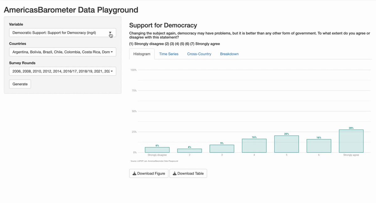376x203 pixels.
Task: Expand the Countries selection list
Action: point(63,52)
